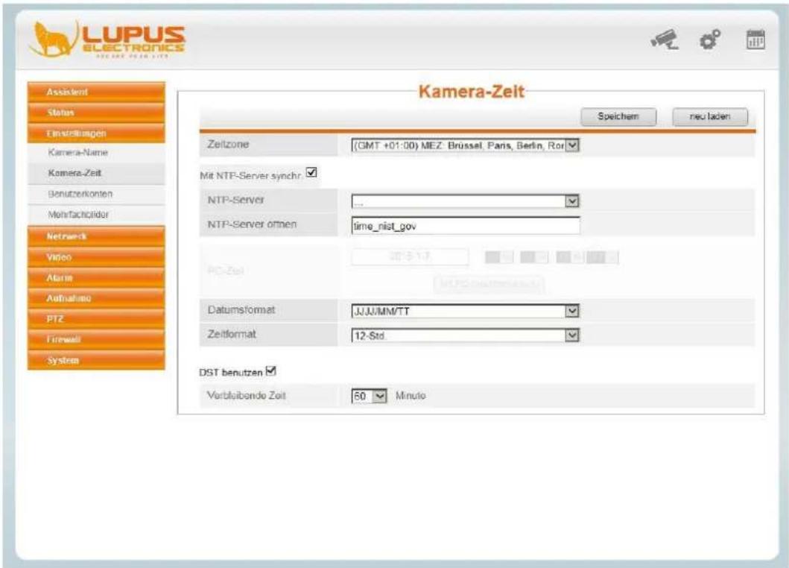Click the disabled PC time sync button
The width and height of the screenshot is (789, 568).
(489, 284)
